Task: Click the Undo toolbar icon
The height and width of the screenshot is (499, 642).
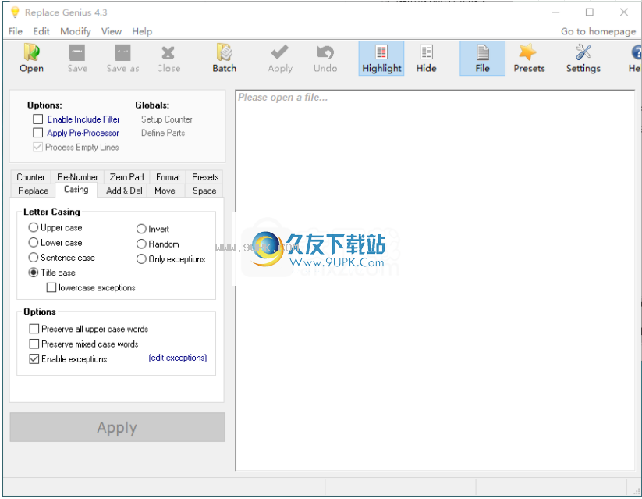Action: pos(325,59)
